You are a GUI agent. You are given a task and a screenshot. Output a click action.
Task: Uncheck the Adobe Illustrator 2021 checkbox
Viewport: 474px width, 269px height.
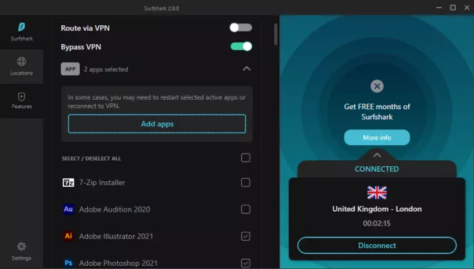(245, 236)
